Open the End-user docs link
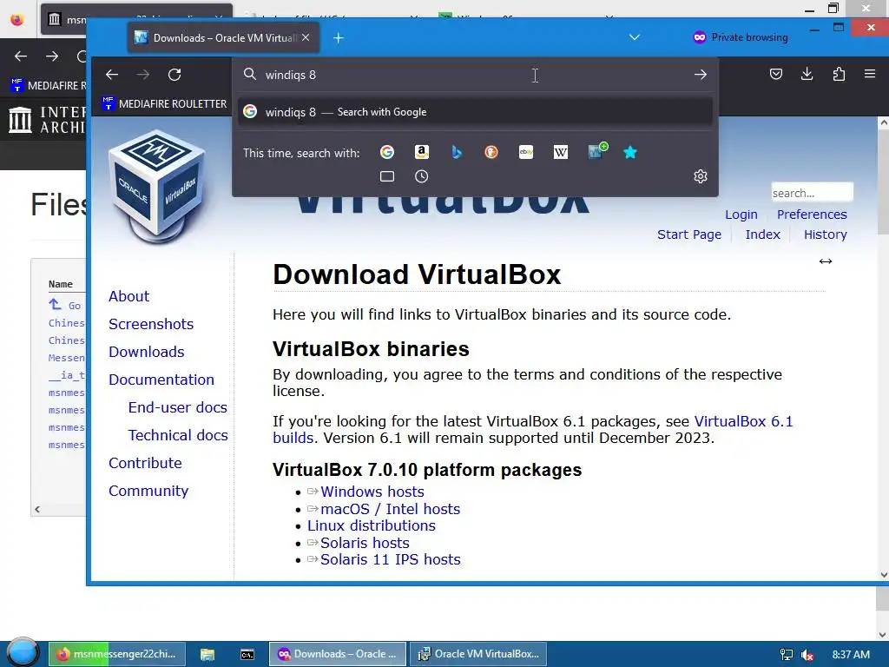This screenshot has width=889, height=667. (177, 407)
